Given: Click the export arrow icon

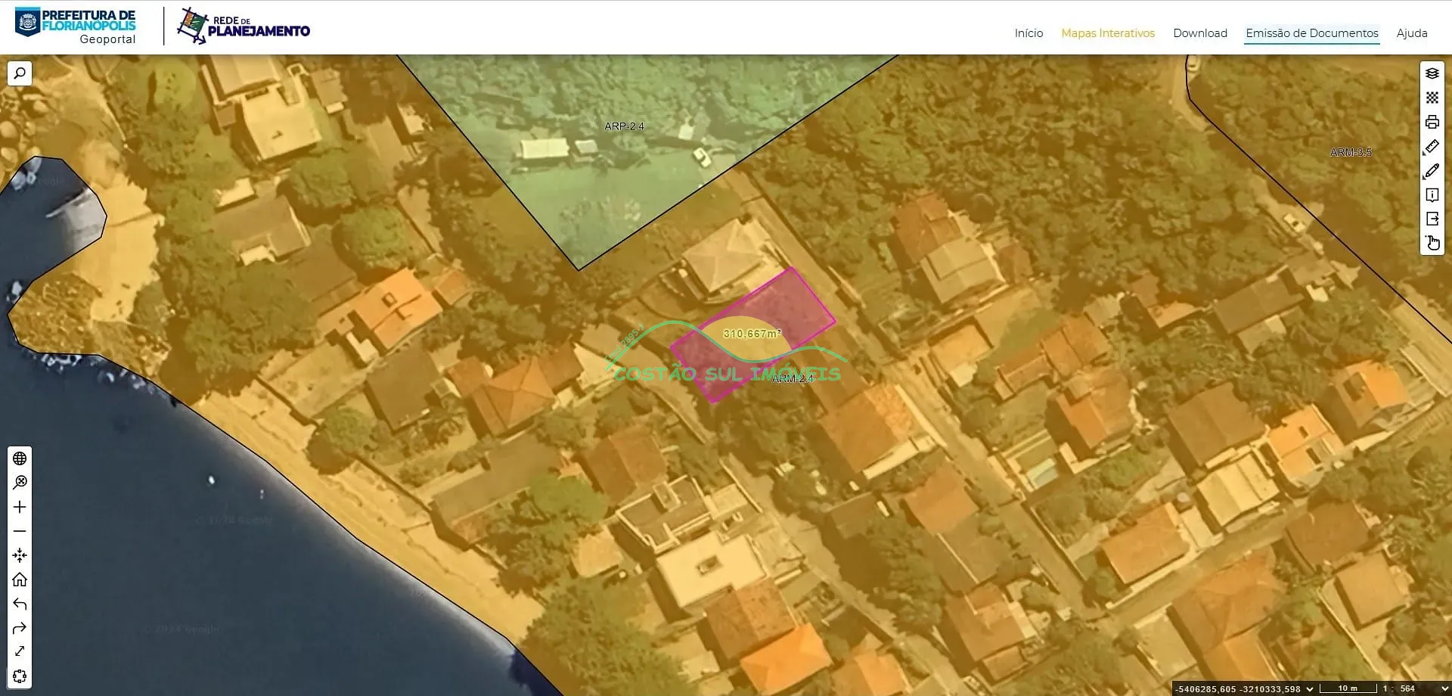Looking at the screenshot, I should (x=1432, y=219).
